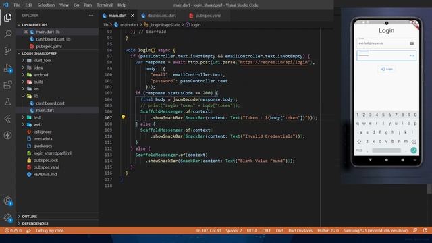Click the reqres.in api login URL
The image size is (432, 243).
tap(273, 62)
